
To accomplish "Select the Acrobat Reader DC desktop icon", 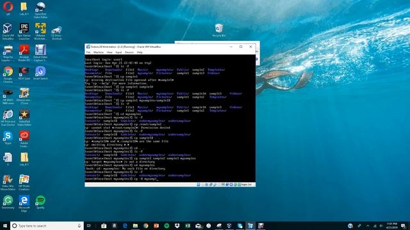I will tap(24, 53).
